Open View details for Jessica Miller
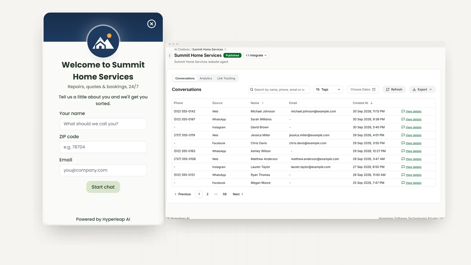This screenshot has height=265, width=471. (413, 135)
